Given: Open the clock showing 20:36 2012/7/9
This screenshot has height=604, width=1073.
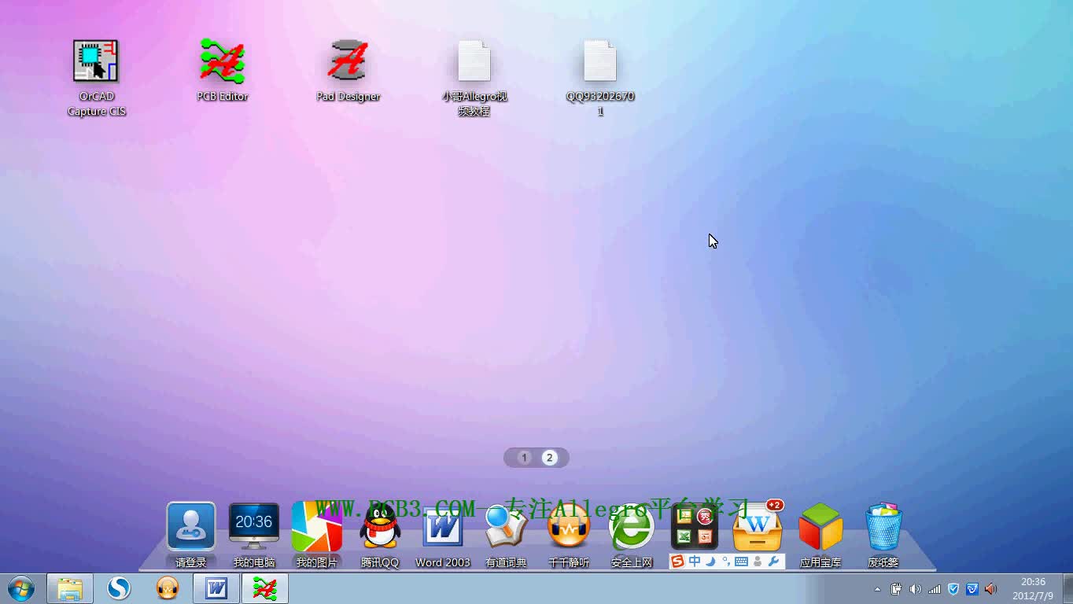Looking at the screenshot, I should coord(1033,589).
